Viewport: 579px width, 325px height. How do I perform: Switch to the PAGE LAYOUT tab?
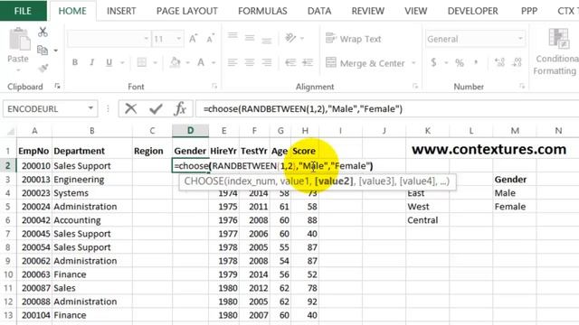pyautogui.click(x=187, y=11)
